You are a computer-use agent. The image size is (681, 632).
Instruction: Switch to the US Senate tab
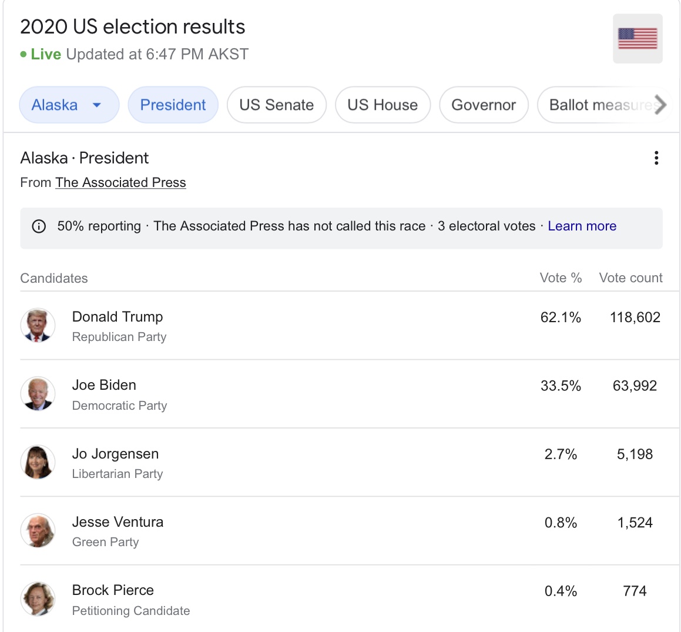click(x=276, y=105)
